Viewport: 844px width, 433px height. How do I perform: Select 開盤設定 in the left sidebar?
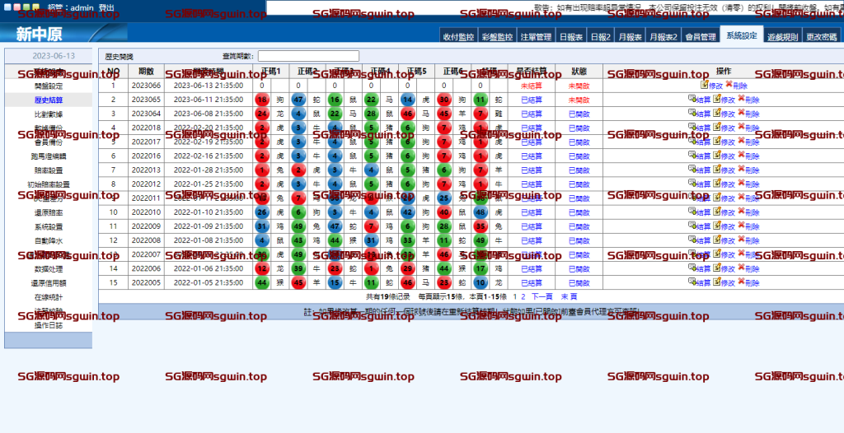click(48, 86)
